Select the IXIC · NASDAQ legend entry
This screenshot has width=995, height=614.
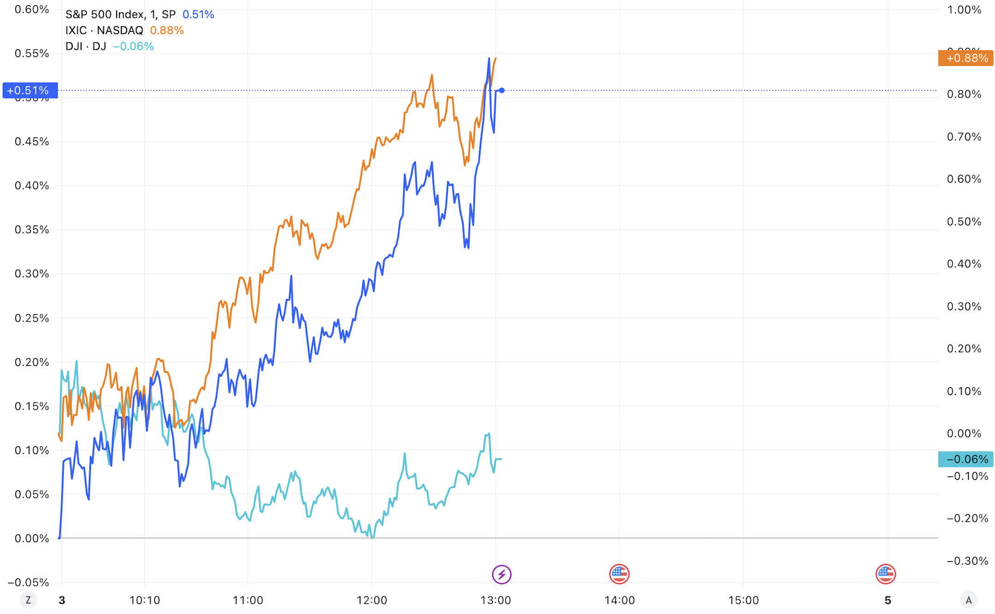[x=104, y=30]
